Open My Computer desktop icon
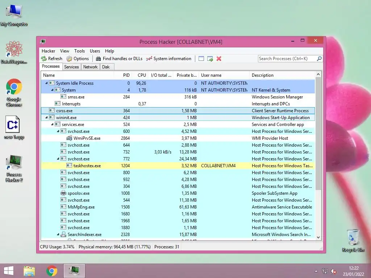This screenshot has width=371, height=278. (14, 15)
